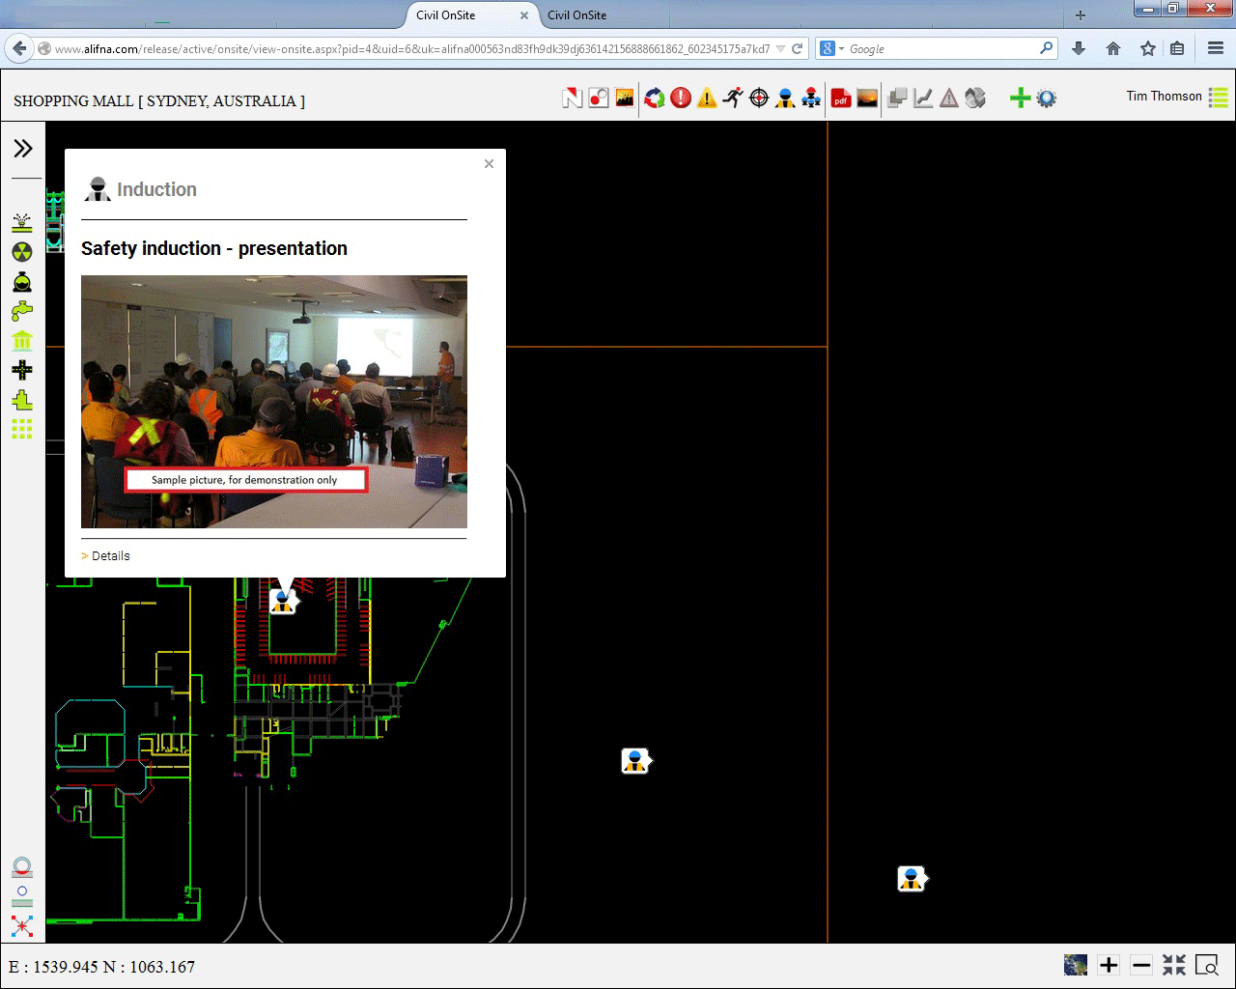Expand the left sidebar with double chevron
The height and width of the screenshot is (989, 1236).
point(23,148)
